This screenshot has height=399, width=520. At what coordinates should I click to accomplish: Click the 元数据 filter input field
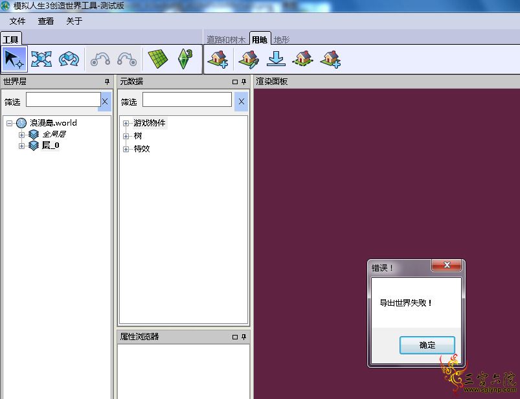pyautogui.click(x=187, y=100)
